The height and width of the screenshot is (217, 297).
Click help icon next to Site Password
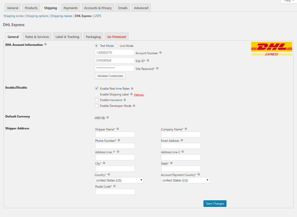point(157,68)
